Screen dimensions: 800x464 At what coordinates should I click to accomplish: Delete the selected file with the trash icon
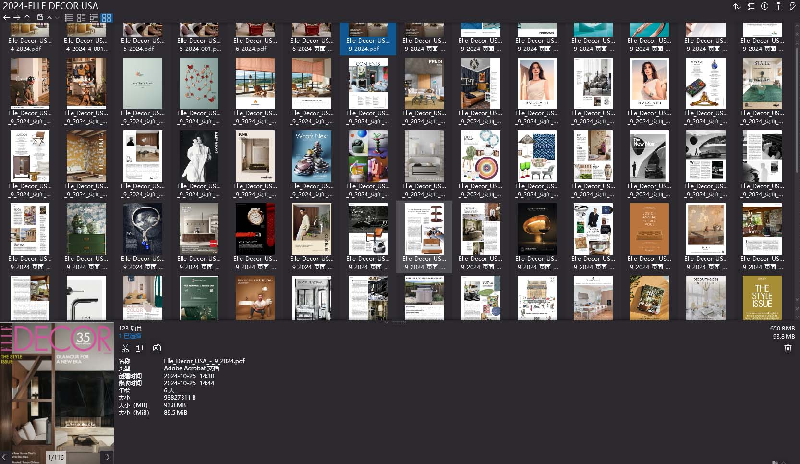(x=788, y=348)
